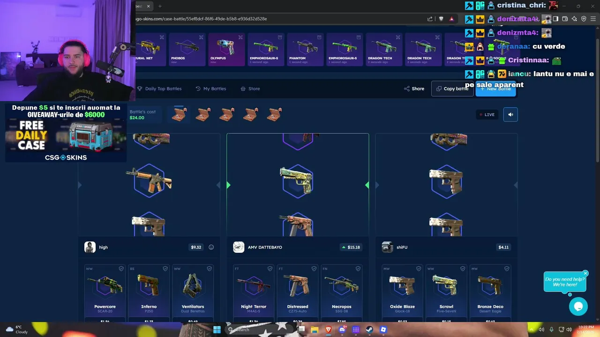Open a new browser tab

[x=160, y=6]
